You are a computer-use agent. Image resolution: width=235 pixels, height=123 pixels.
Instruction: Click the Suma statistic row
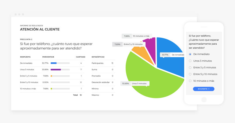(103, 70)
